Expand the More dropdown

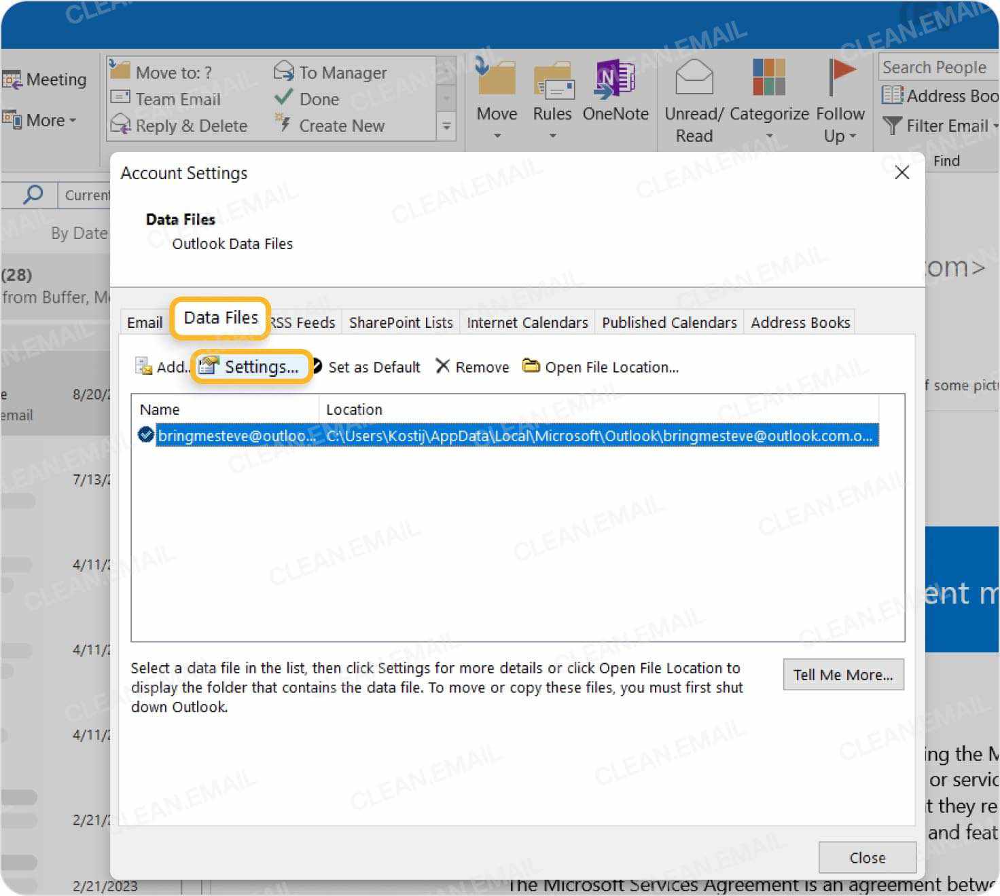coord(71,120)
